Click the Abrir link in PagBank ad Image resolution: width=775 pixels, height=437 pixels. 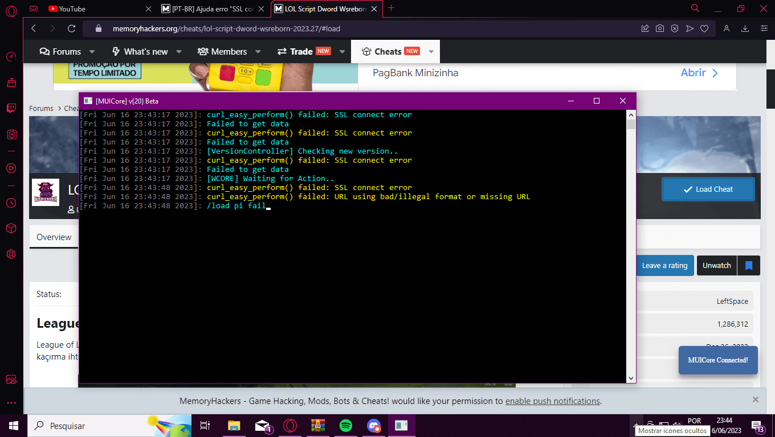click(700, 73)
